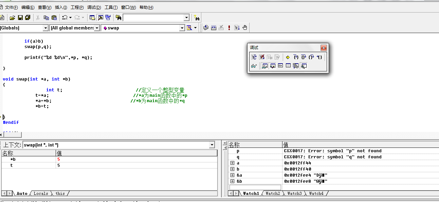Open the 编辑(E) menu

pos(28,7)
